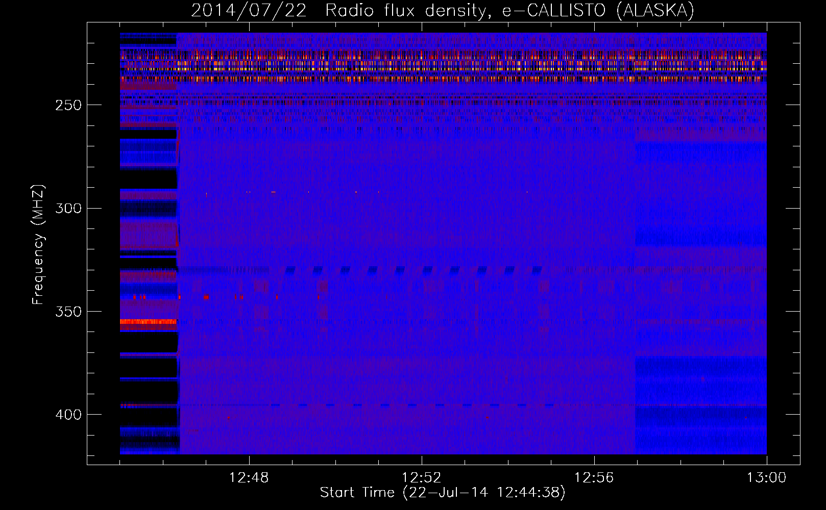Viewport: 826px width, 510px height.
Task: Select the 300 frequency tick label
Action: (68, 209)
